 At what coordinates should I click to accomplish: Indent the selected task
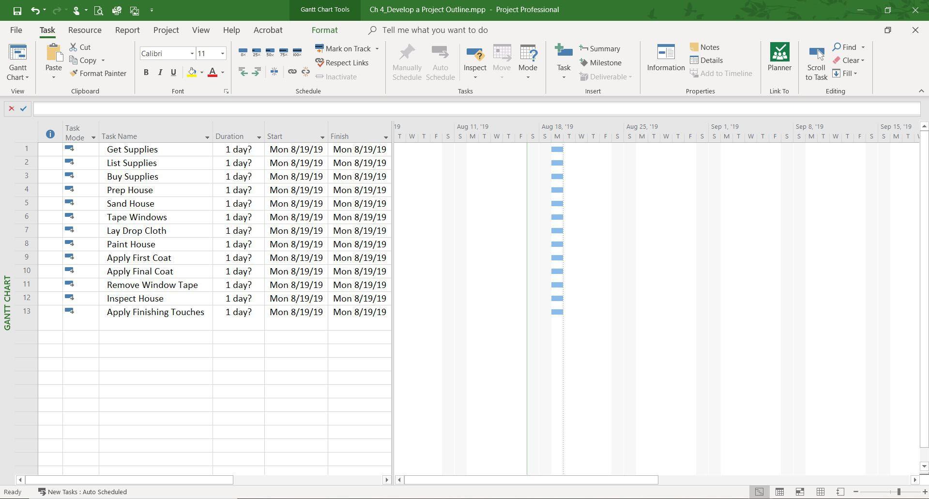[256, 72]
